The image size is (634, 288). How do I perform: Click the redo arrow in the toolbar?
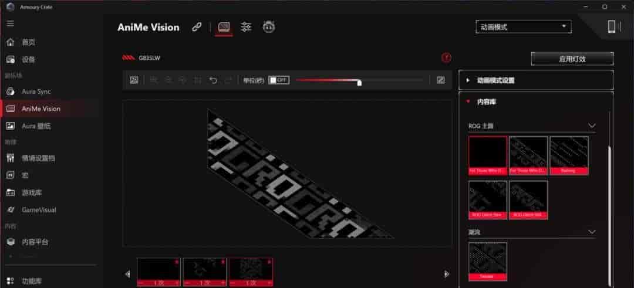point(228,80)
